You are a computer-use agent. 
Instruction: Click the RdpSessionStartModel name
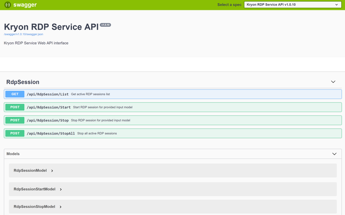click(x=34, y=189)
